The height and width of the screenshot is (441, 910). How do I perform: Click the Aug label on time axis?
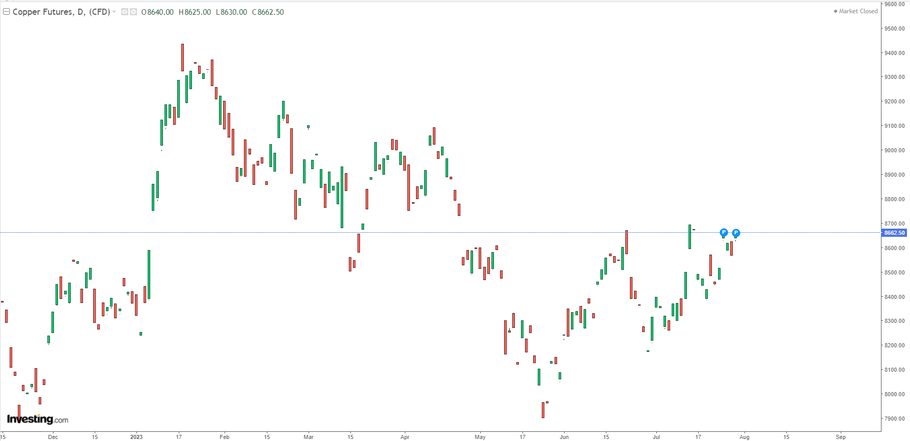(x=744, y=437)
